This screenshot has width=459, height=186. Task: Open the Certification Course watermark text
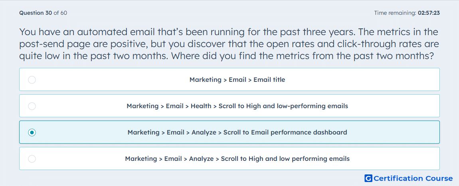(413, 178)
